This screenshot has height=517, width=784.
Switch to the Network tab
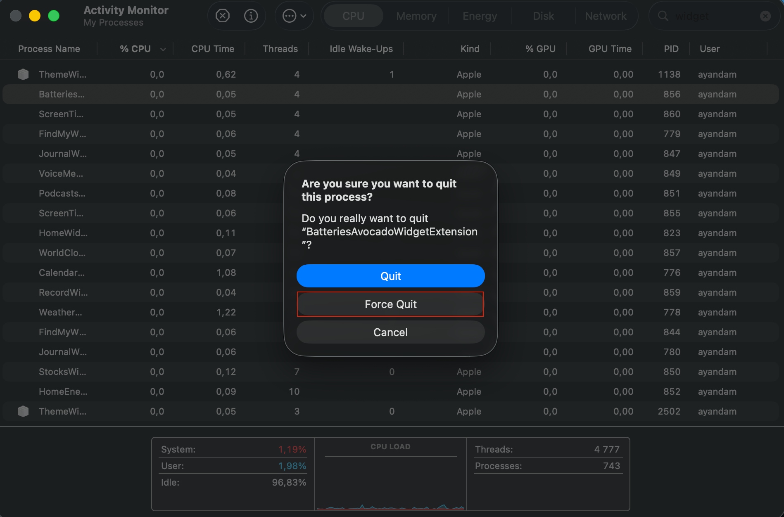pyautogui.click(x=606, y=16)
